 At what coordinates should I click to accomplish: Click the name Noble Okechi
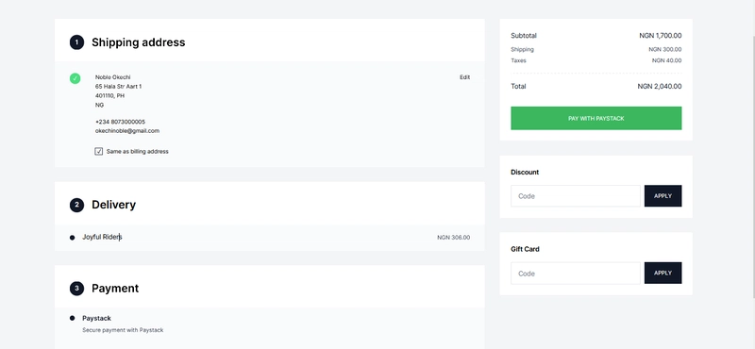[112, 77]
